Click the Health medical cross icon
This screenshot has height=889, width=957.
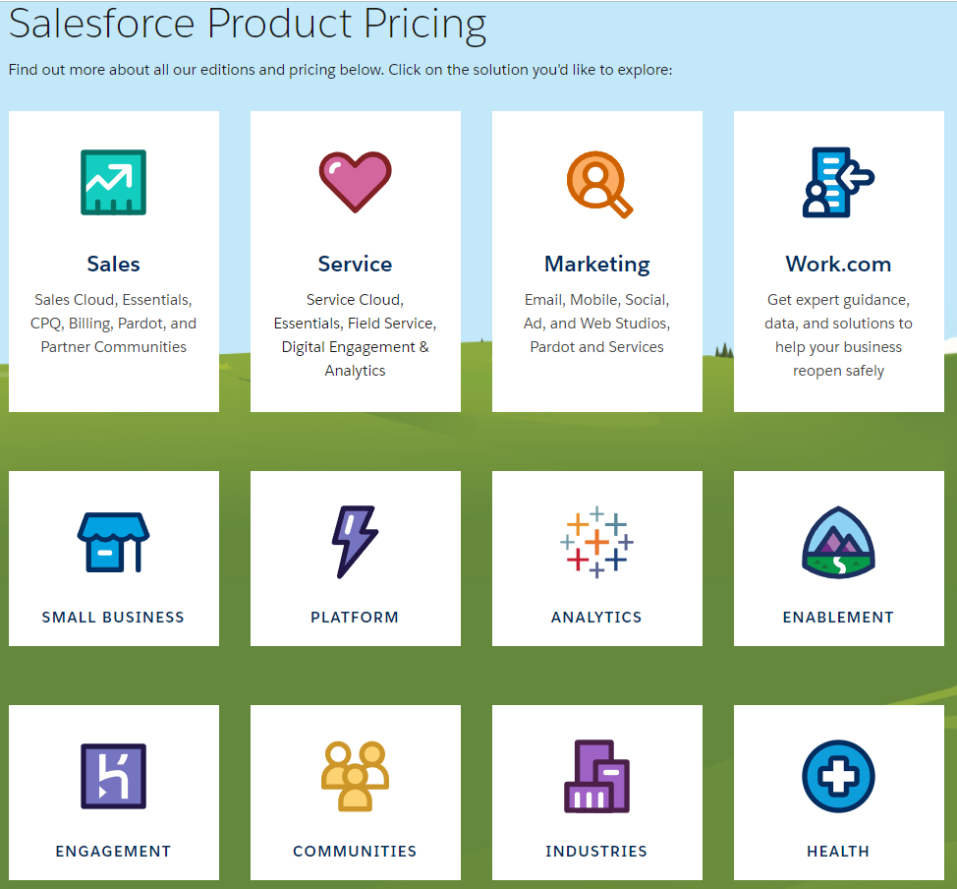click(x=838, y=776)
